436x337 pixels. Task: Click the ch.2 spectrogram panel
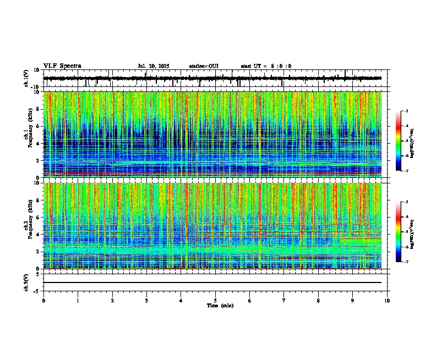coord(212,226)
